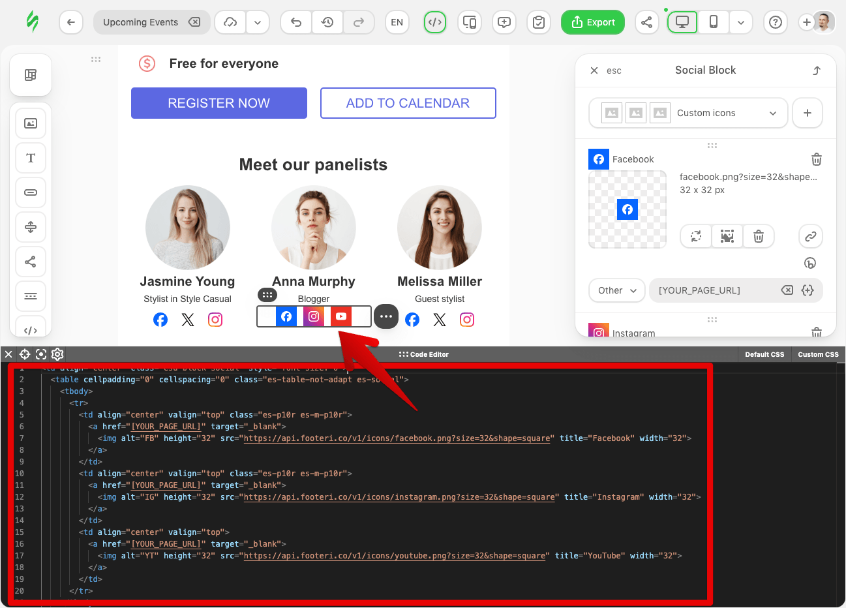846x608 pixels.
Task: Replace the Facebook icon image
Action: point(696,236)
